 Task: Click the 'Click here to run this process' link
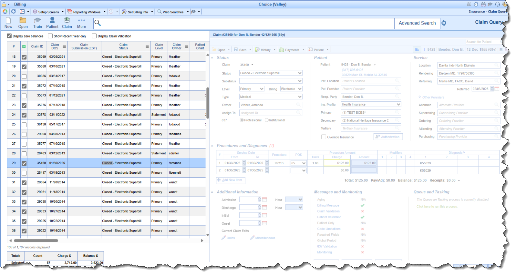(437, 207)
